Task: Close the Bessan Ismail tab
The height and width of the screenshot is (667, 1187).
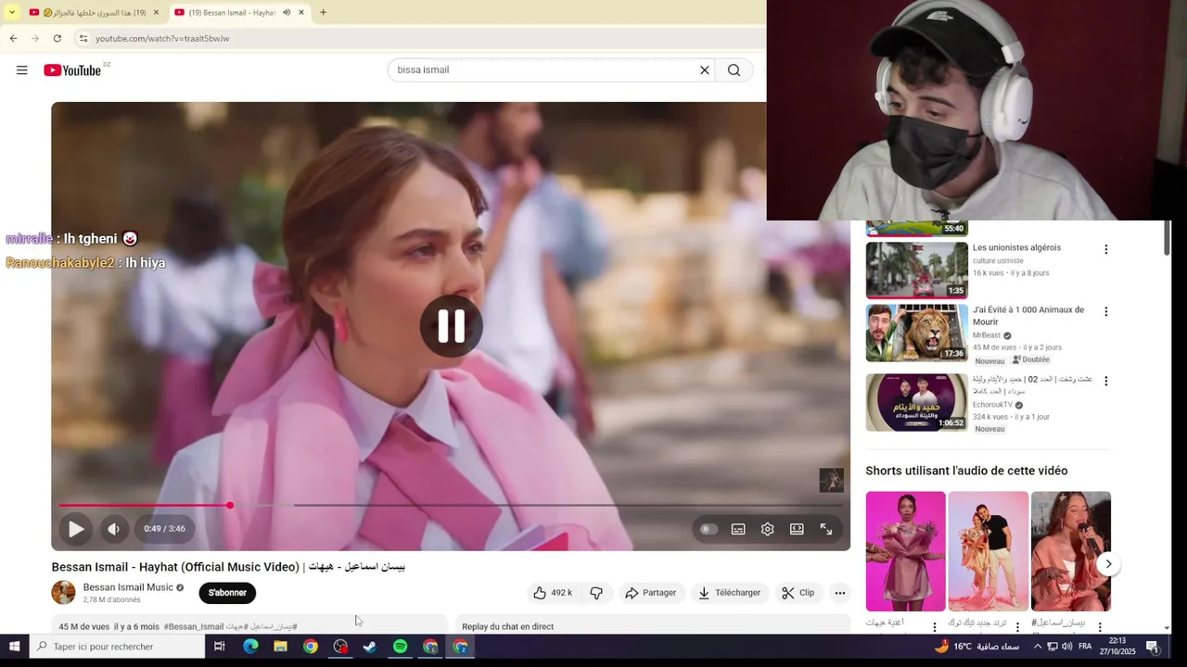Action: coord(301,13)
